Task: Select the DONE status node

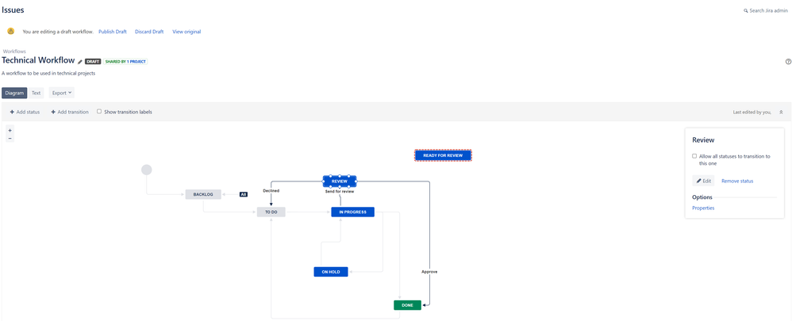Action: pos(407,305)
